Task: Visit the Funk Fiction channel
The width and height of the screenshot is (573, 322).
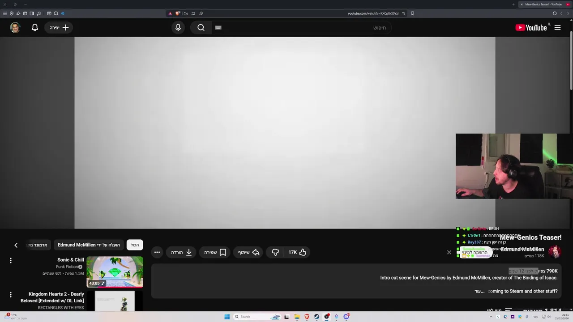Action: [67, 267]
